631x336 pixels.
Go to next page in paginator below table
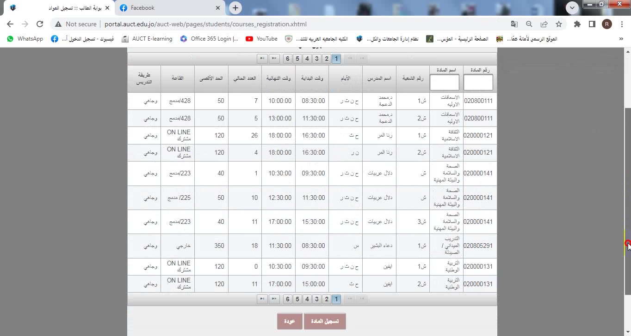point(274,299)
